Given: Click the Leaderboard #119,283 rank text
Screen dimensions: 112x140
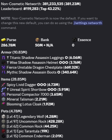Looking at the screenshot, I should tap(31, 9).
